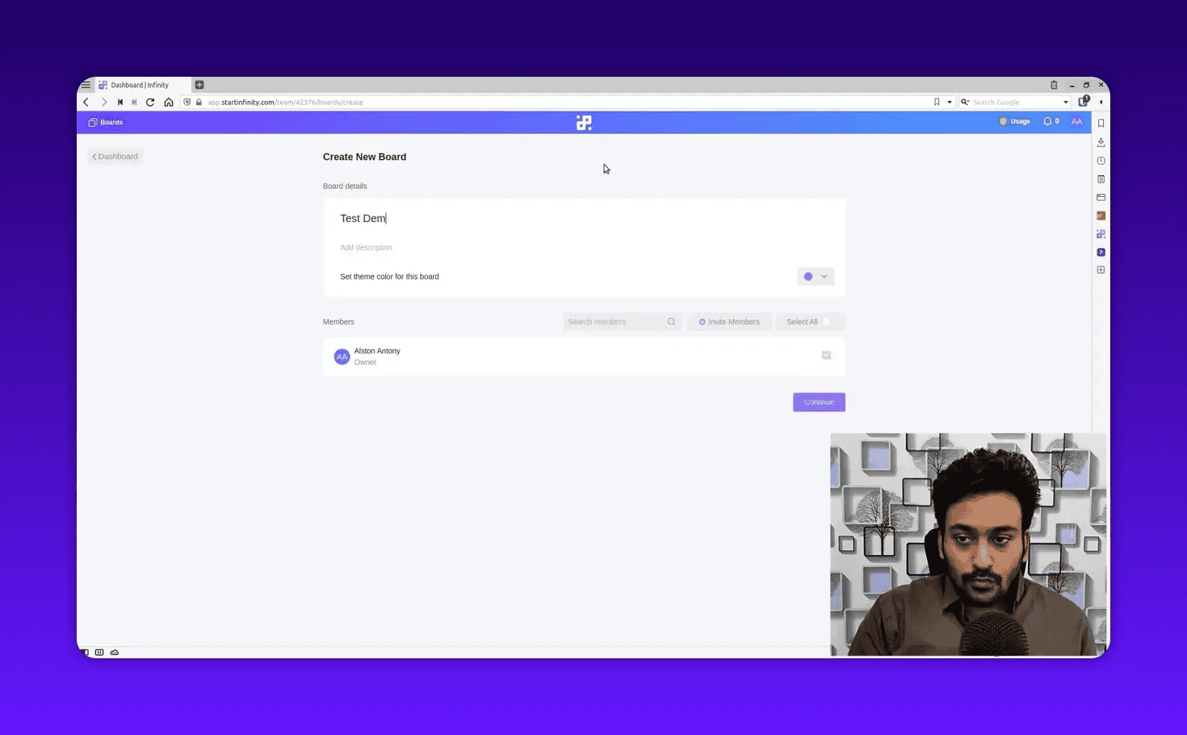This screenshot has height=735, width=1187.
Task: Open the AA user avatar menu
Action: [1076, 122]
